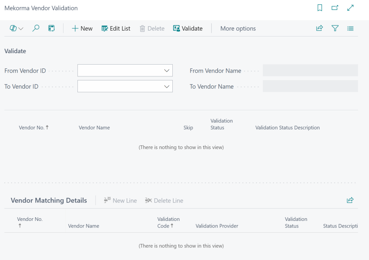Screen dimensions: 369x260
Task: Click the Validate section heading
Action: (x=15, y=51)
